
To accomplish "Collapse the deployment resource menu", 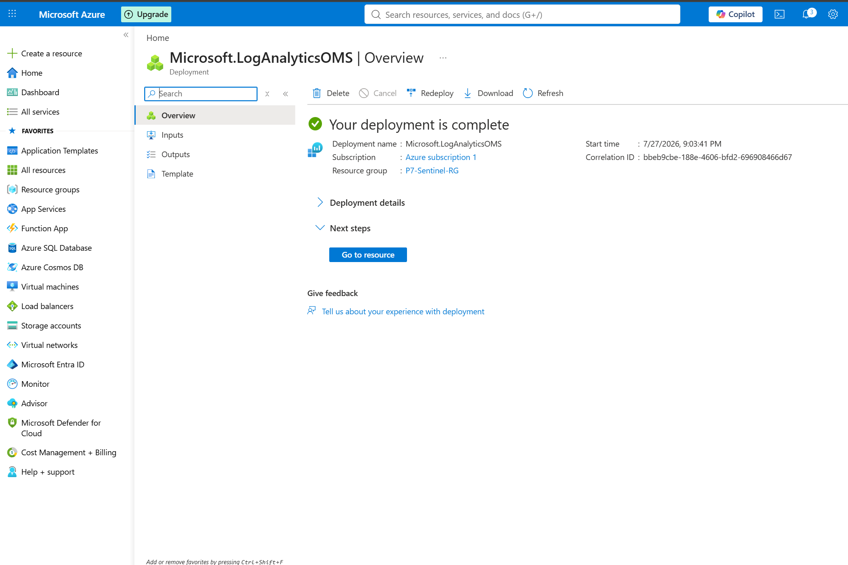I will point(286,94).
